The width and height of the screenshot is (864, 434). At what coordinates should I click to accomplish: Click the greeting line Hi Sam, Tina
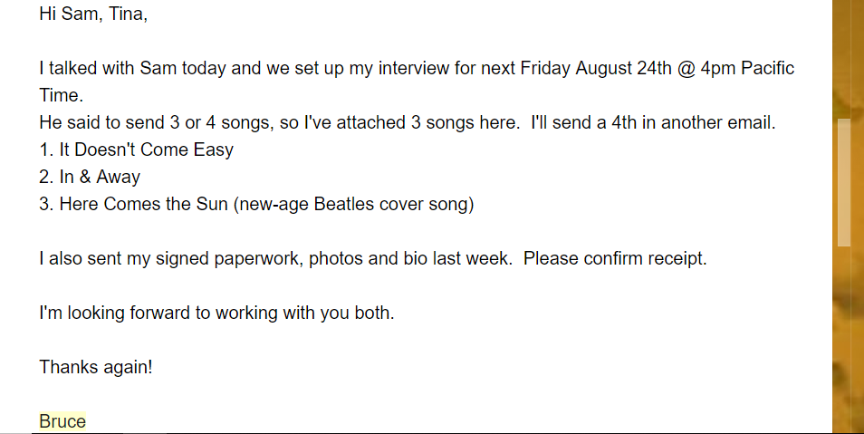tap(93, 14)
